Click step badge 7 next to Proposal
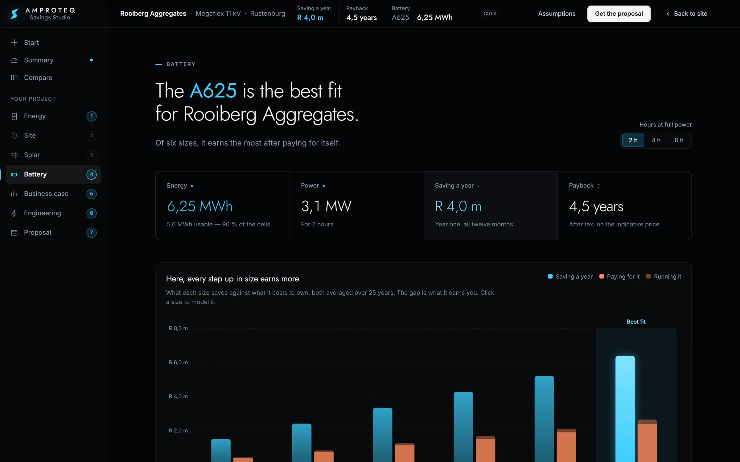The width and height of the screenshot is (740, 462). pos(91,233)
